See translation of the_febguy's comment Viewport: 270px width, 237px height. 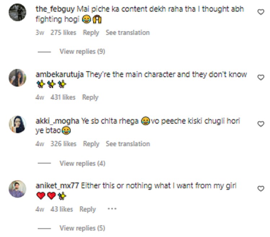pyautogui.click(x=127, y=32)
